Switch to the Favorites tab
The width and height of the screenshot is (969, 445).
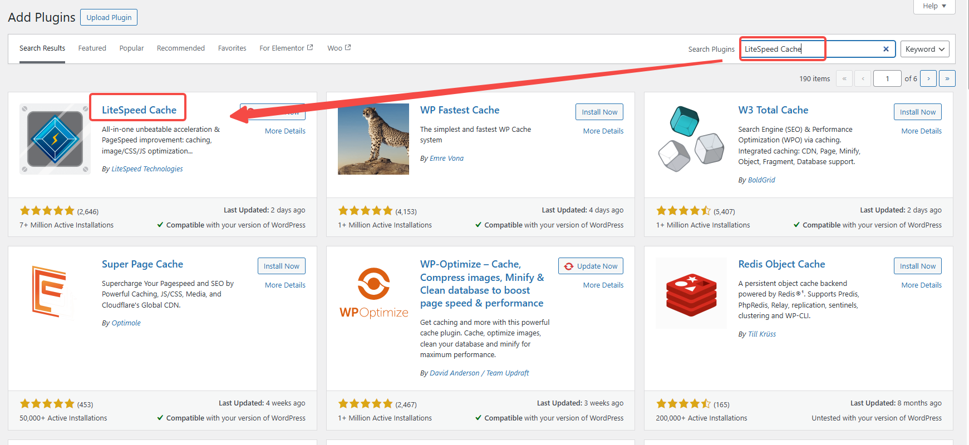point(232,48)
